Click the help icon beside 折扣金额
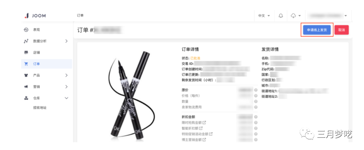The width and height of the screenshot is (364, 150). (256, 117)
